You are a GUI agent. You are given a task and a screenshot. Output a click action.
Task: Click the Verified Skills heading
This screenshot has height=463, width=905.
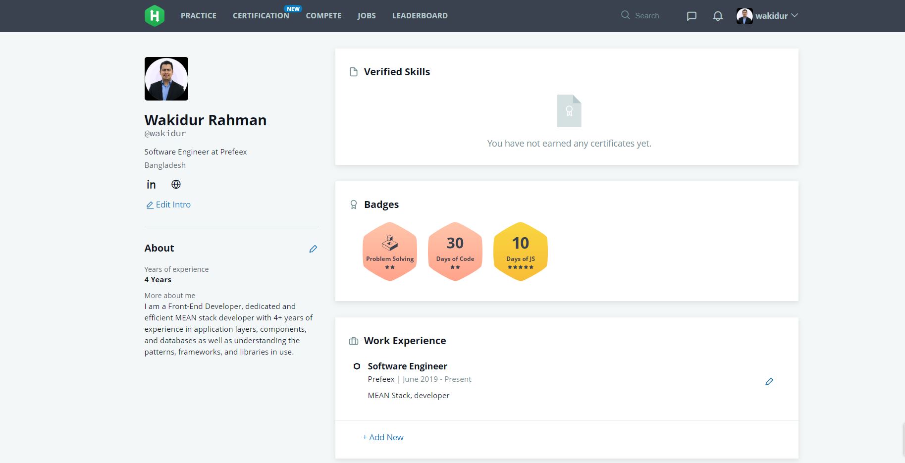click(x=397, y=72)
